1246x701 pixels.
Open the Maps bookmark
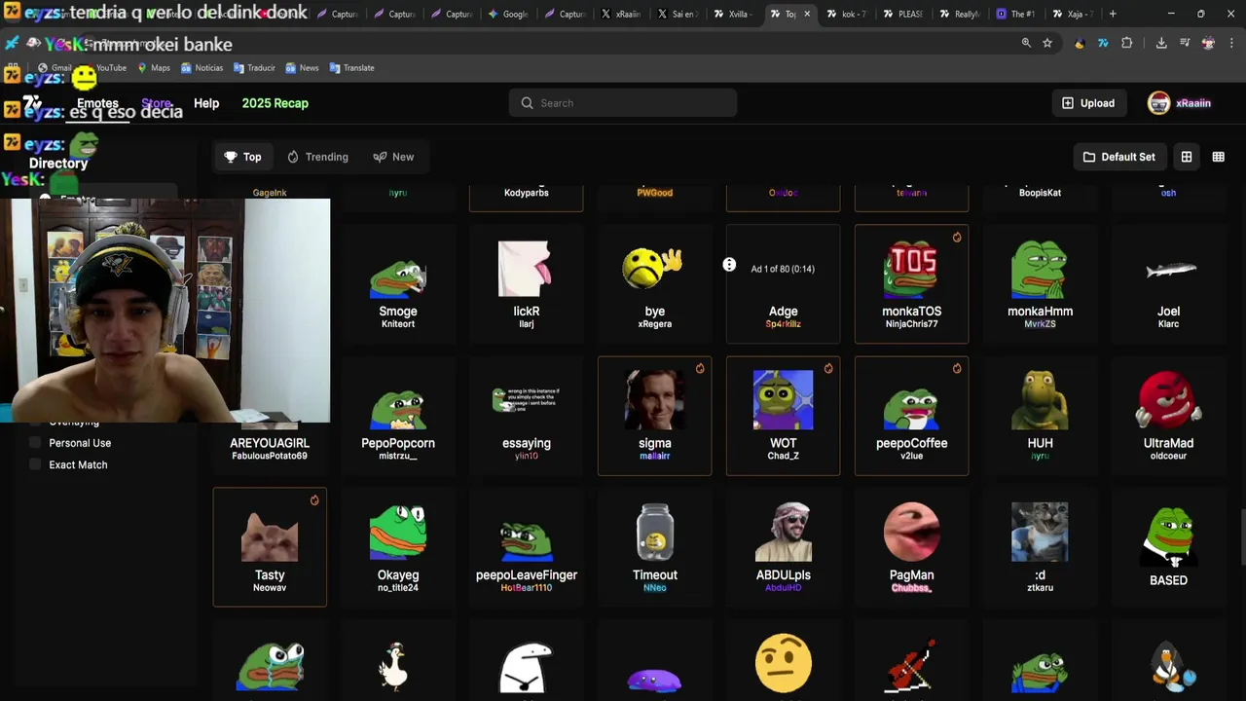154,68
